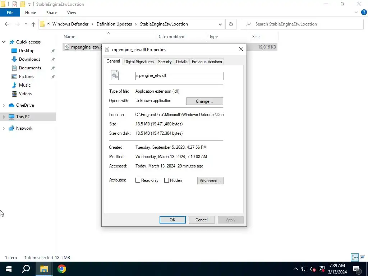Sort by Date modified column header
The width and height of the screenshot is (368, 276).
click(181, 37)
